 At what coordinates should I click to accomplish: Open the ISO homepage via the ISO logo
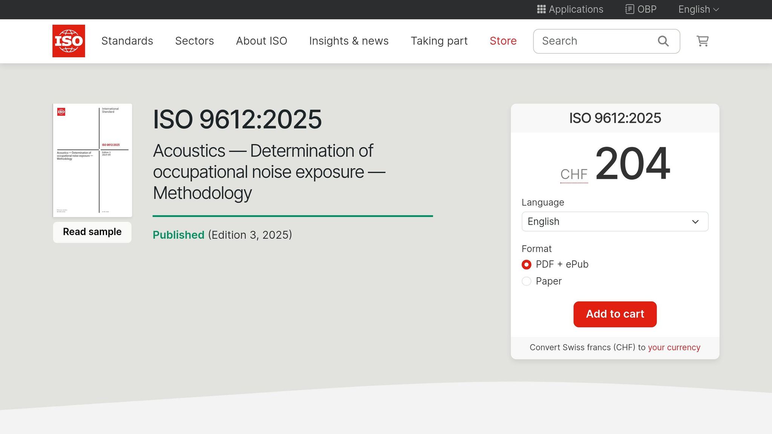(69, 41)
